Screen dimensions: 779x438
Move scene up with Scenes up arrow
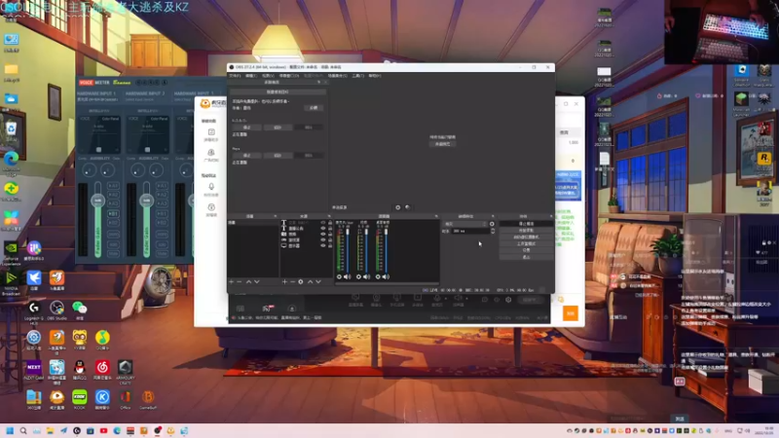pyautogui.click(x=249, y=281)
